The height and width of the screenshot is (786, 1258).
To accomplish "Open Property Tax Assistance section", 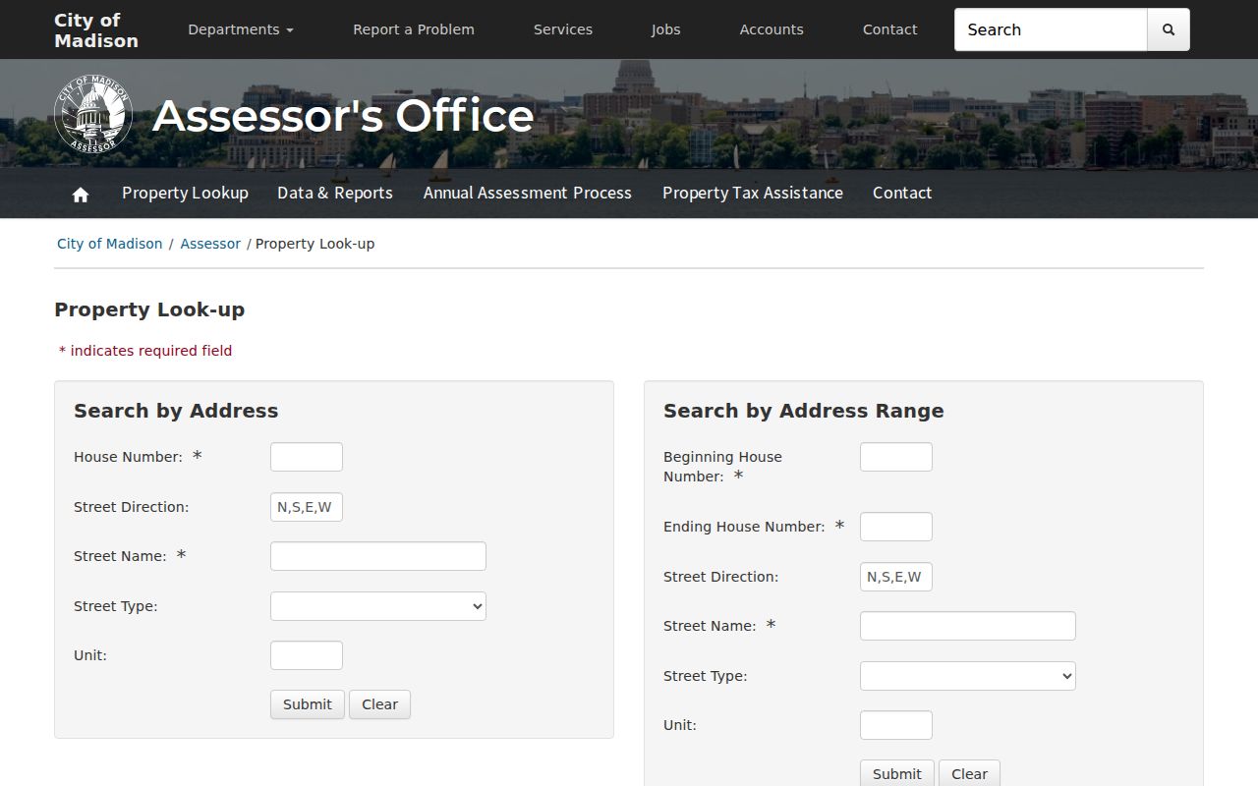I will click(753, 193).
